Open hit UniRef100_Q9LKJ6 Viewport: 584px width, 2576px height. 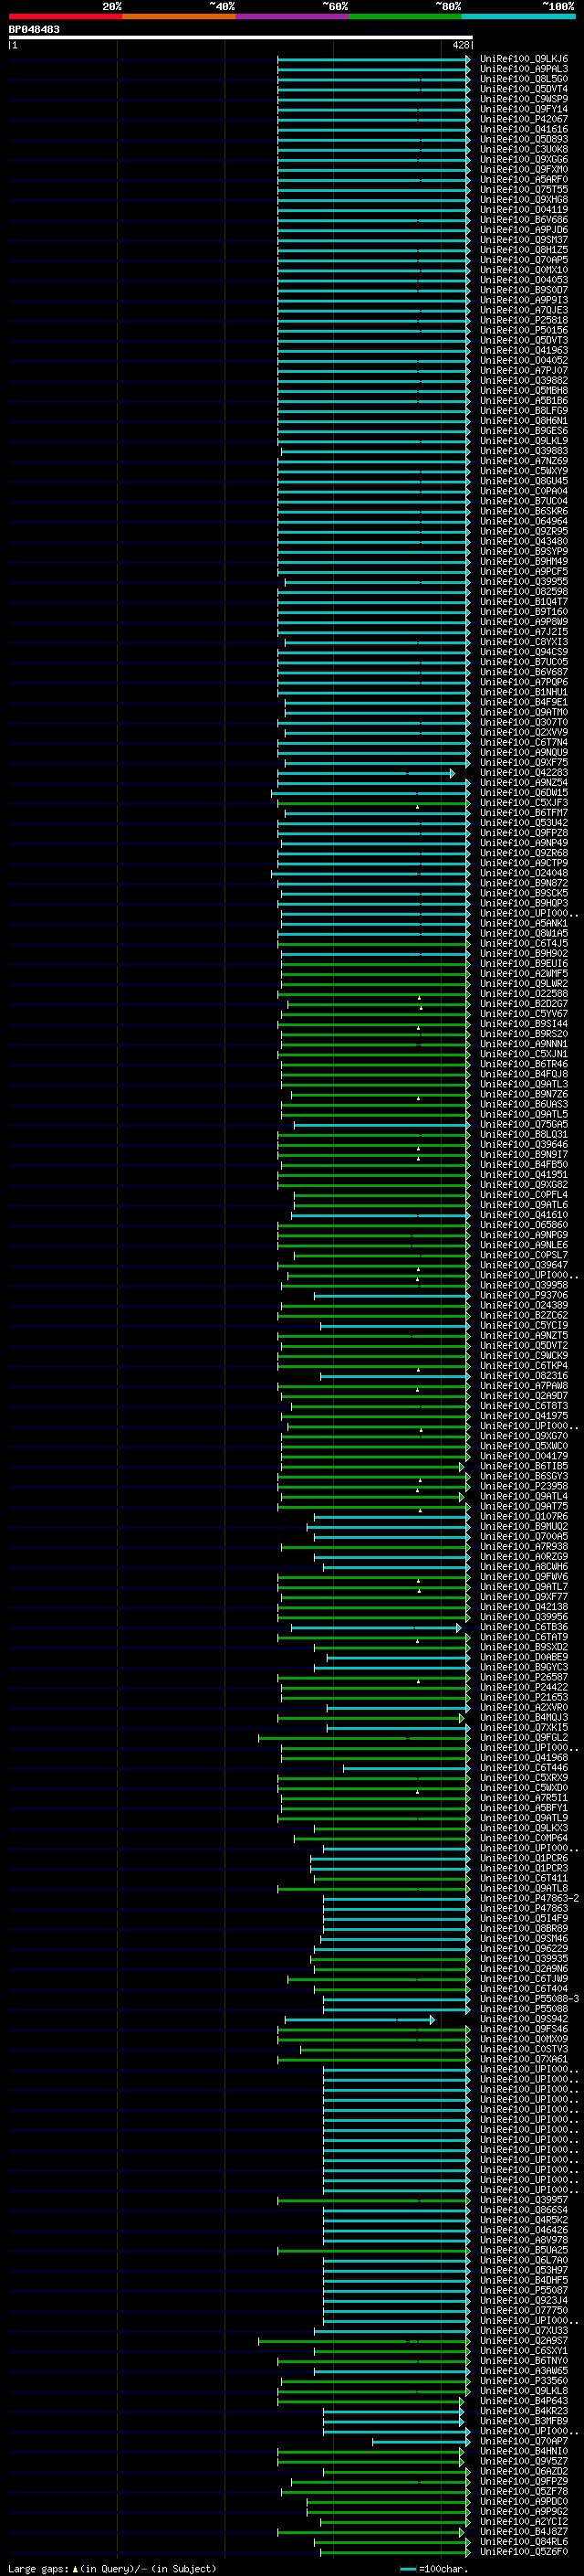tap(524, 59)
